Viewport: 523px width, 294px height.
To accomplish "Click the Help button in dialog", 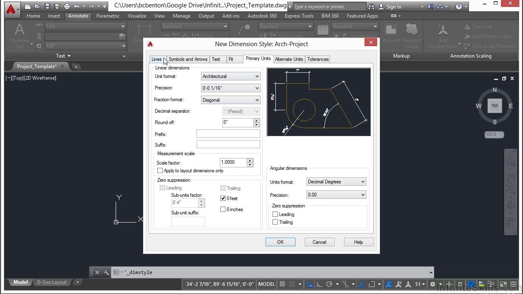I will pos(358,242).
